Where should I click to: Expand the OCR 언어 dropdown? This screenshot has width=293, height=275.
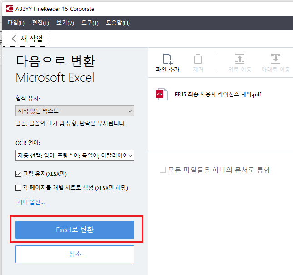coord(75,155)
